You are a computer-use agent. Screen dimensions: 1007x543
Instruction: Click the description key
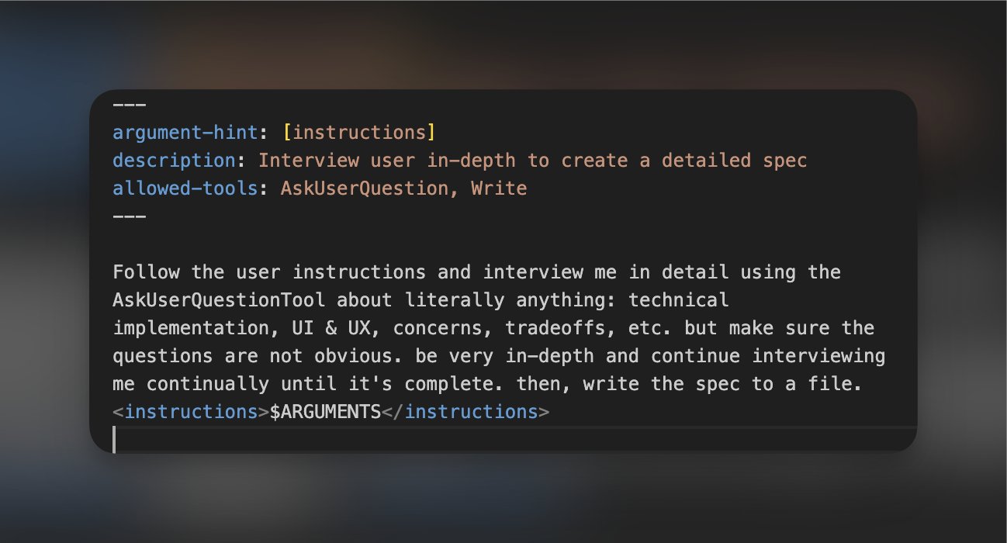(174, 161)
